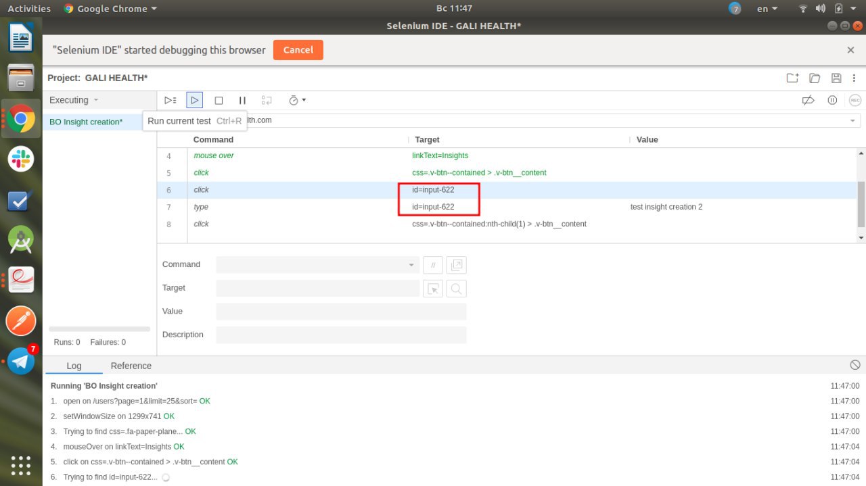Click the Value input field

click(x=341, y=312)
